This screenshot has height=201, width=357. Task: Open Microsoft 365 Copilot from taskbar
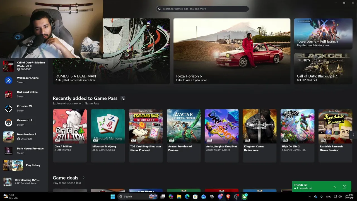(x=171, y=197)
